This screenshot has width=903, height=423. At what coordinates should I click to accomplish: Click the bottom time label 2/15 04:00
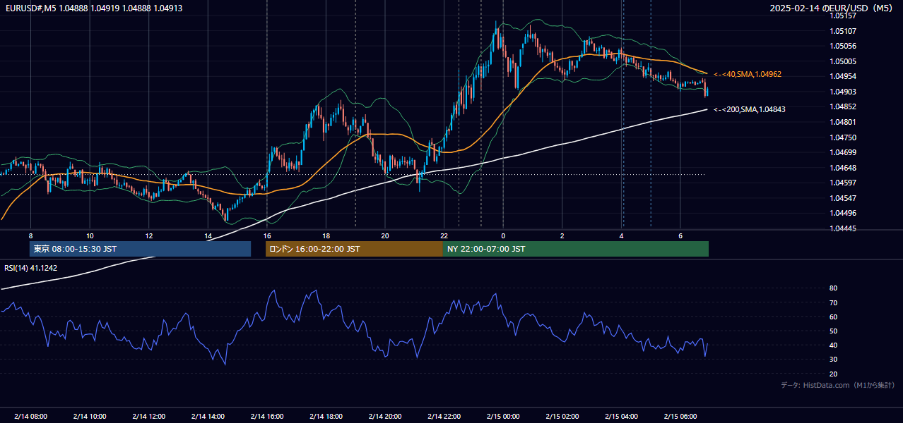(x=621, y=416)
